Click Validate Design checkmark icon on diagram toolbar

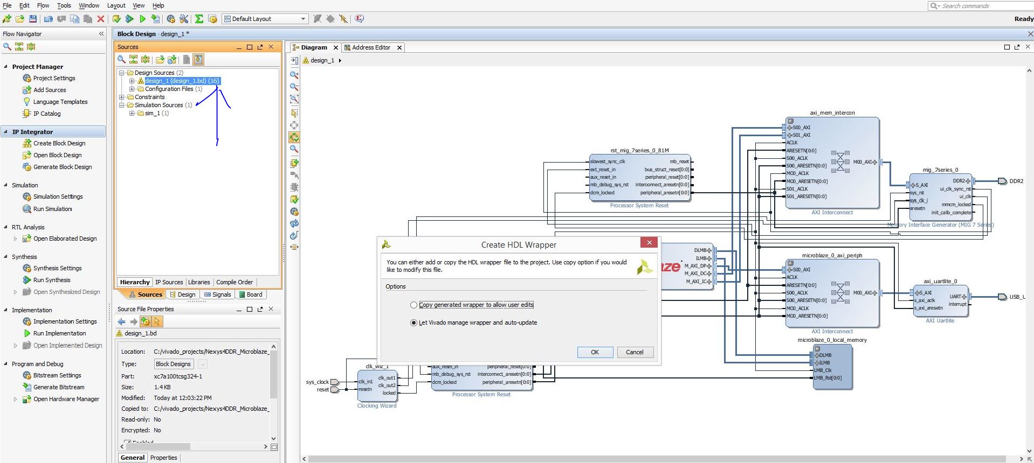point(294,200)
